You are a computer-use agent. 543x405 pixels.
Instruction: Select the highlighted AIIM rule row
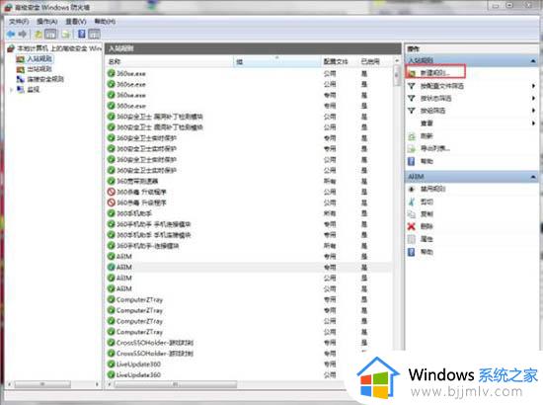click(x=250, y=268)
